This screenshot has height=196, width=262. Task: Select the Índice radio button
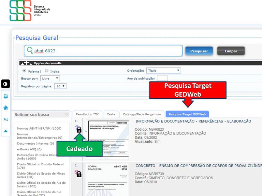47,71
